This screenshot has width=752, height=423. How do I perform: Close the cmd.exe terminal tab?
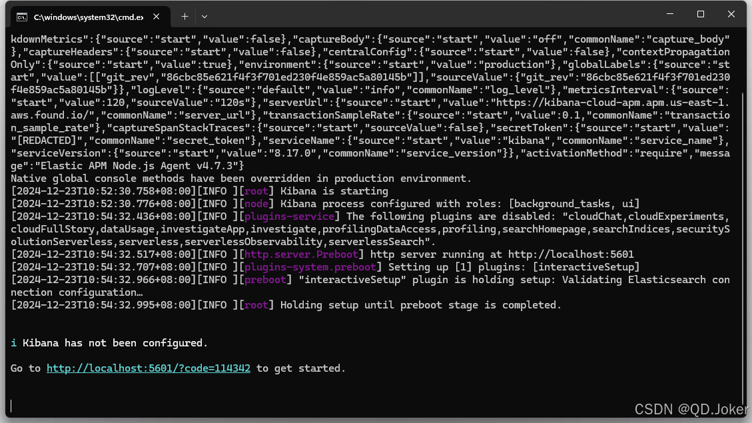coord(157,17)
